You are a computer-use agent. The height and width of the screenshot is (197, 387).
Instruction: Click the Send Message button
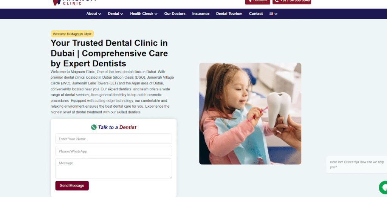tap(72, 186)
